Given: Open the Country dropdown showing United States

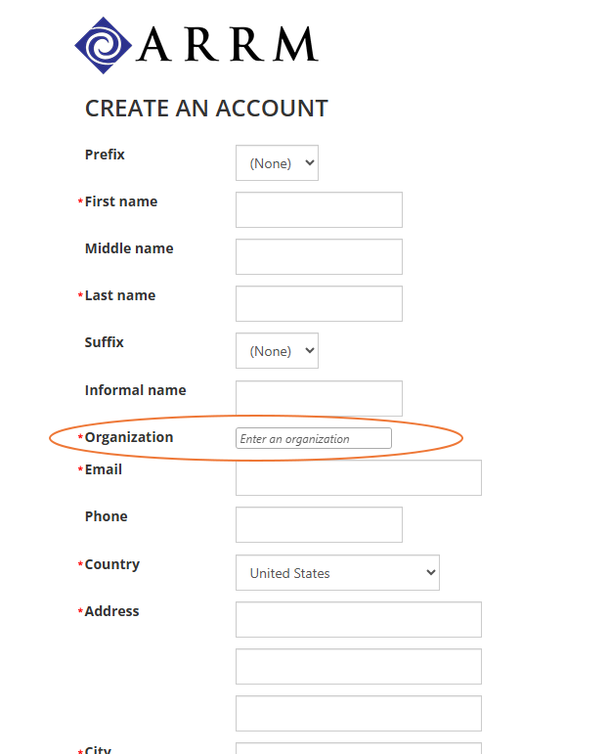Looking at the screenshot, I should click(x=337, y=573).
